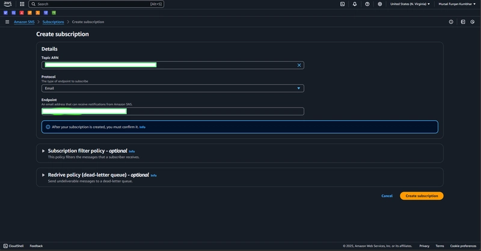Open the notifications bell
Screen dimensions: 481x251
tap(355, 4)
